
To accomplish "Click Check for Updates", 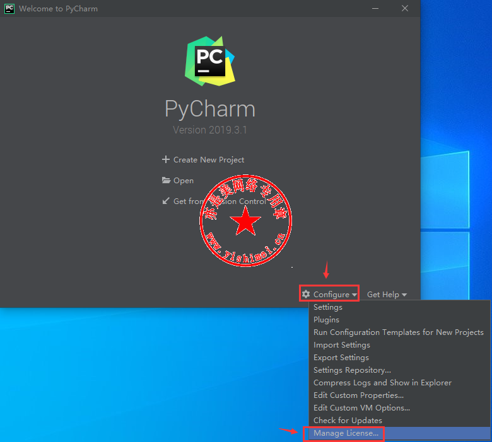I will tap(399, 421).
